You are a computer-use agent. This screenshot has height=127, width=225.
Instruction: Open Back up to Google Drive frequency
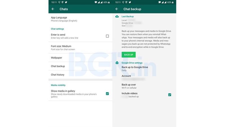pos(144,69)
